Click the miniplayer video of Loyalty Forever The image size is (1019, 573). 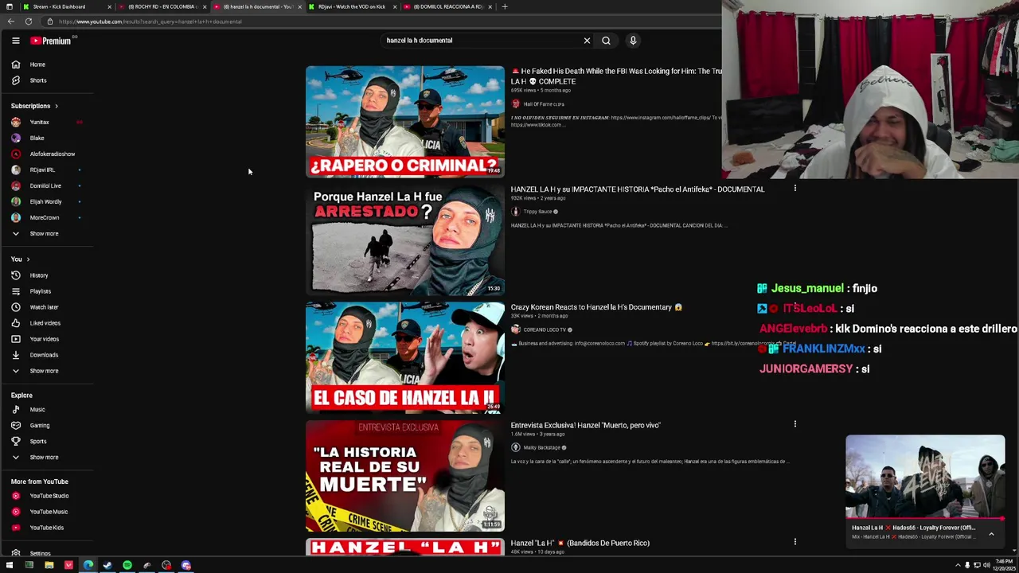point(925,477)
